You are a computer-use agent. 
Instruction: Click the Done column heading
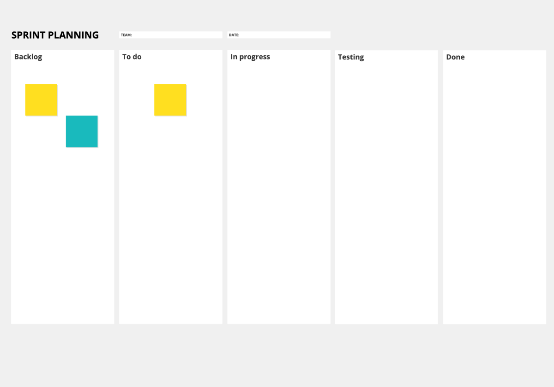coord(455,57)
